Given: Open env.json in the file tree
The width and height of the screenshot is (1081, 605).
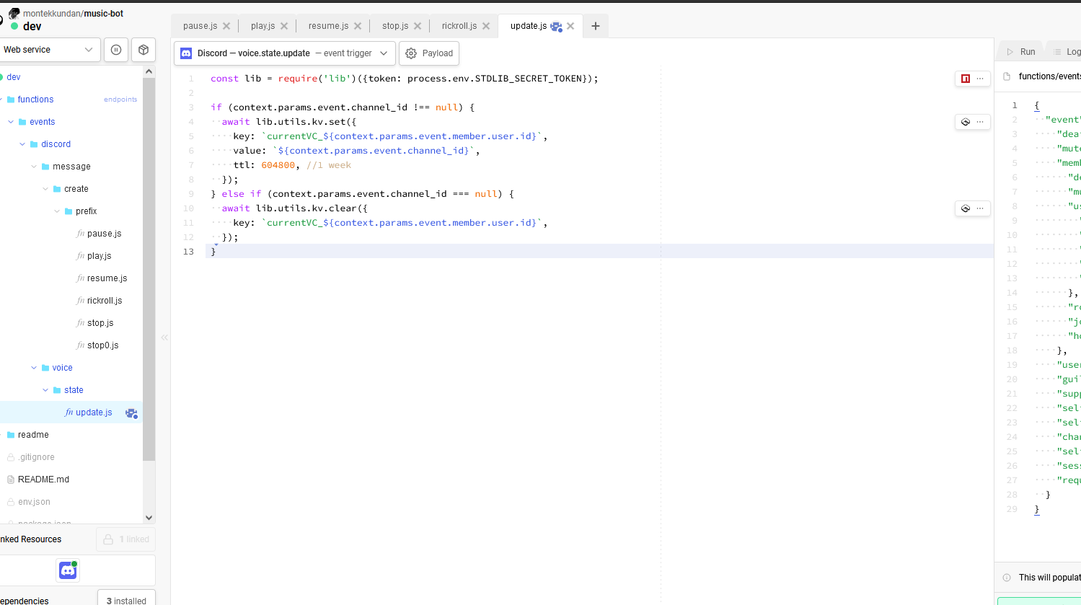Looking at the screenshot, I should tap(34, 502).
